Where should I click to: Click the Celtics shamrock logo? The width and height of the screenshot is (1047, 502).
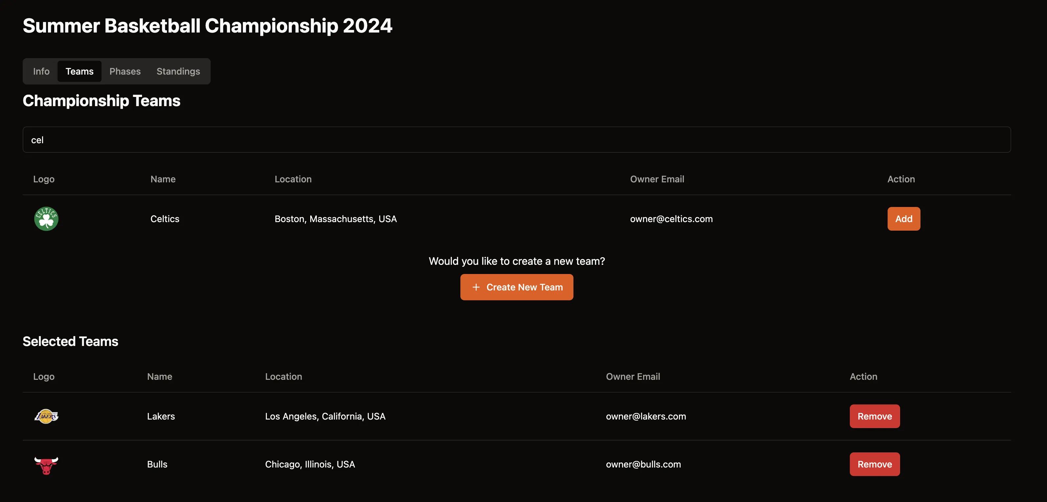tap(46, 219)
